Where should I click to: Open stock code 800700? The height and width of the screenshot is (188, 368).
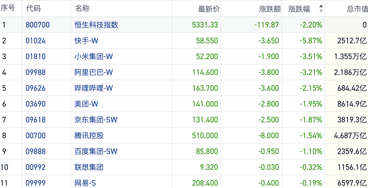pyautogui.click(x=38, y=25)
